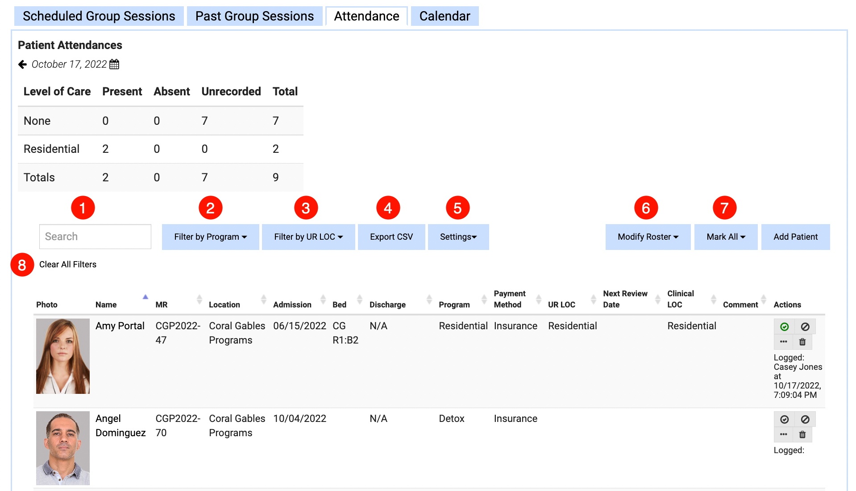Switch to the Calendar tab

pyautogui.click(x=445, y=16)
